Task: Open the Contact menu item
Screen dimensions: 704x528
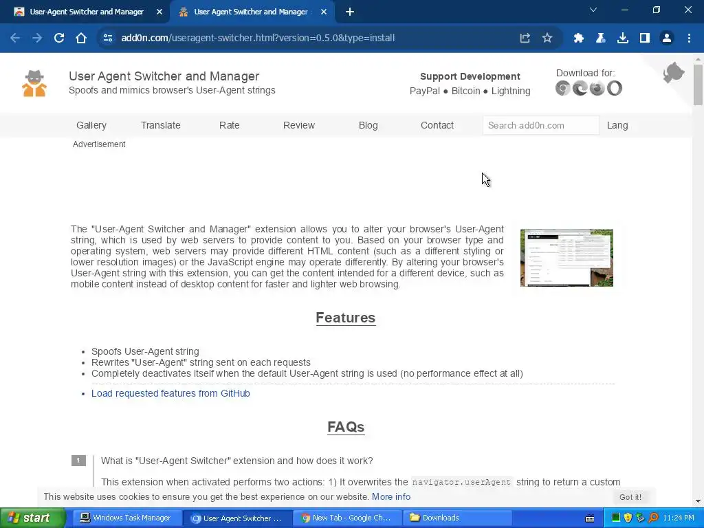Action: pos(437,125)
